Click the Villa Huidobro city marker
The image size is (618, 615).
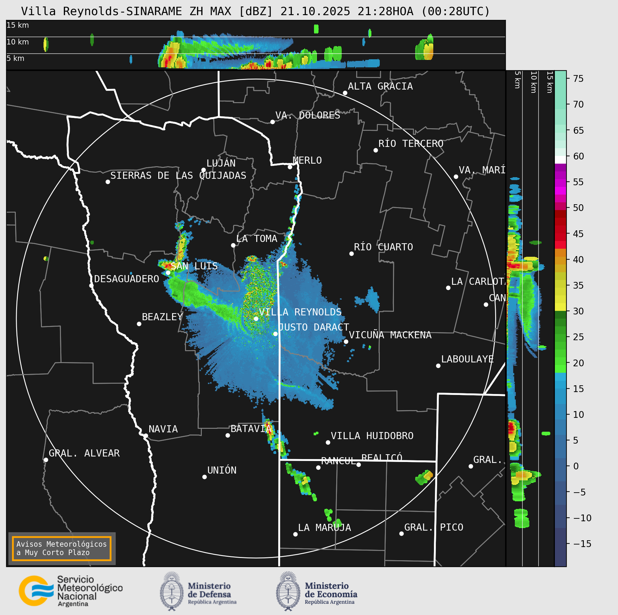[328, 442]
